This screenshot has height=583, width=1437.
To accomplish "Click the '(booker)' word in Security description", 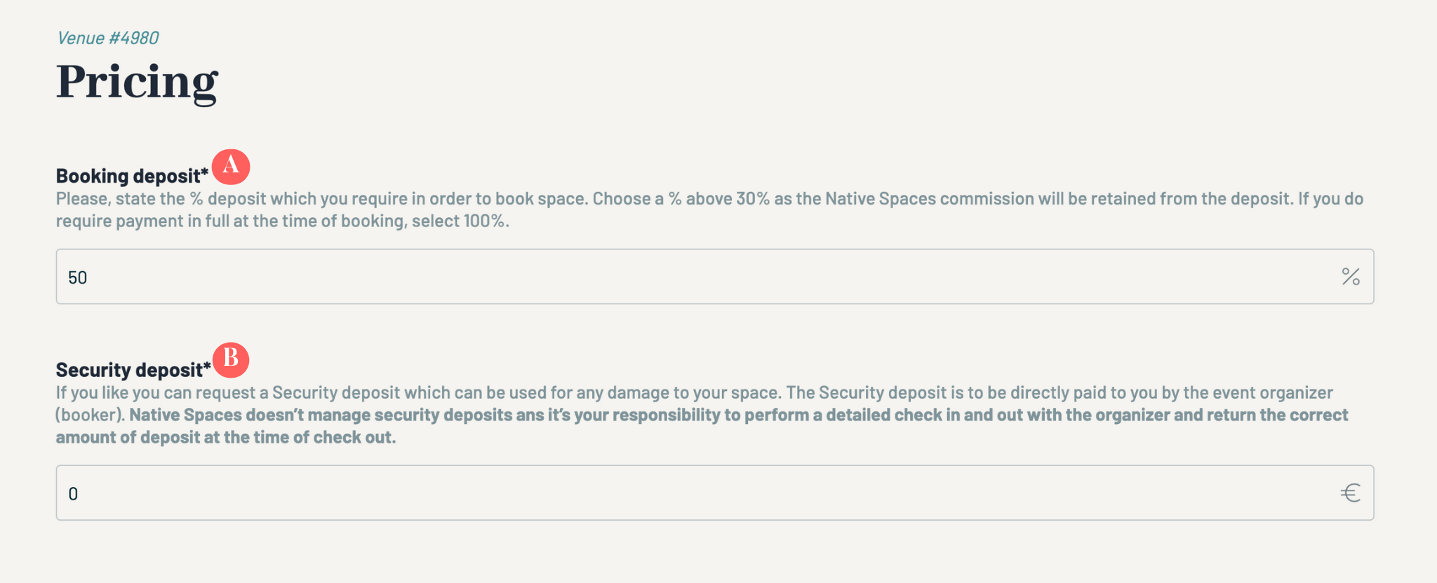I will pos(90,415).
